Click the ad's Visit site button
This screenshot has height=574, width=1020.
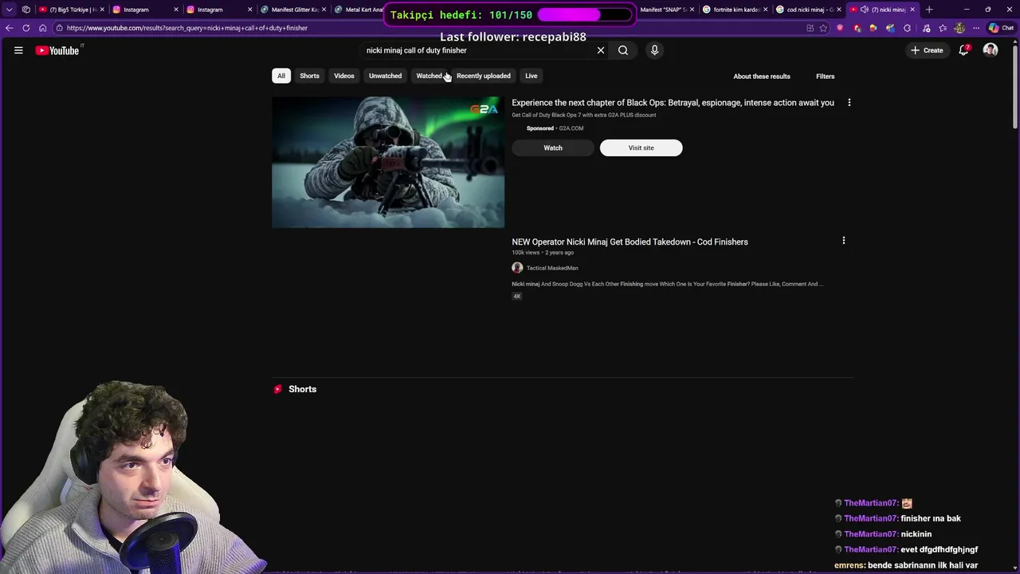tap(641, 147)
